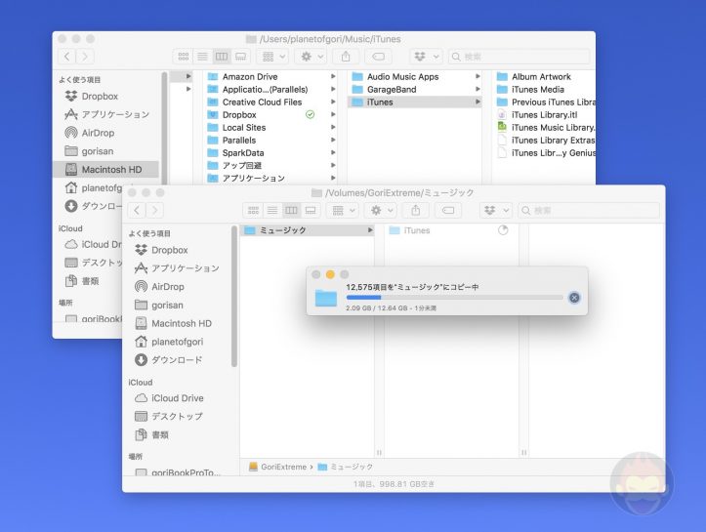Select アプリケーション in back window sidebar
Image resolution: width=706 pixels, height=532 pixels.
(x=107, y=114)
